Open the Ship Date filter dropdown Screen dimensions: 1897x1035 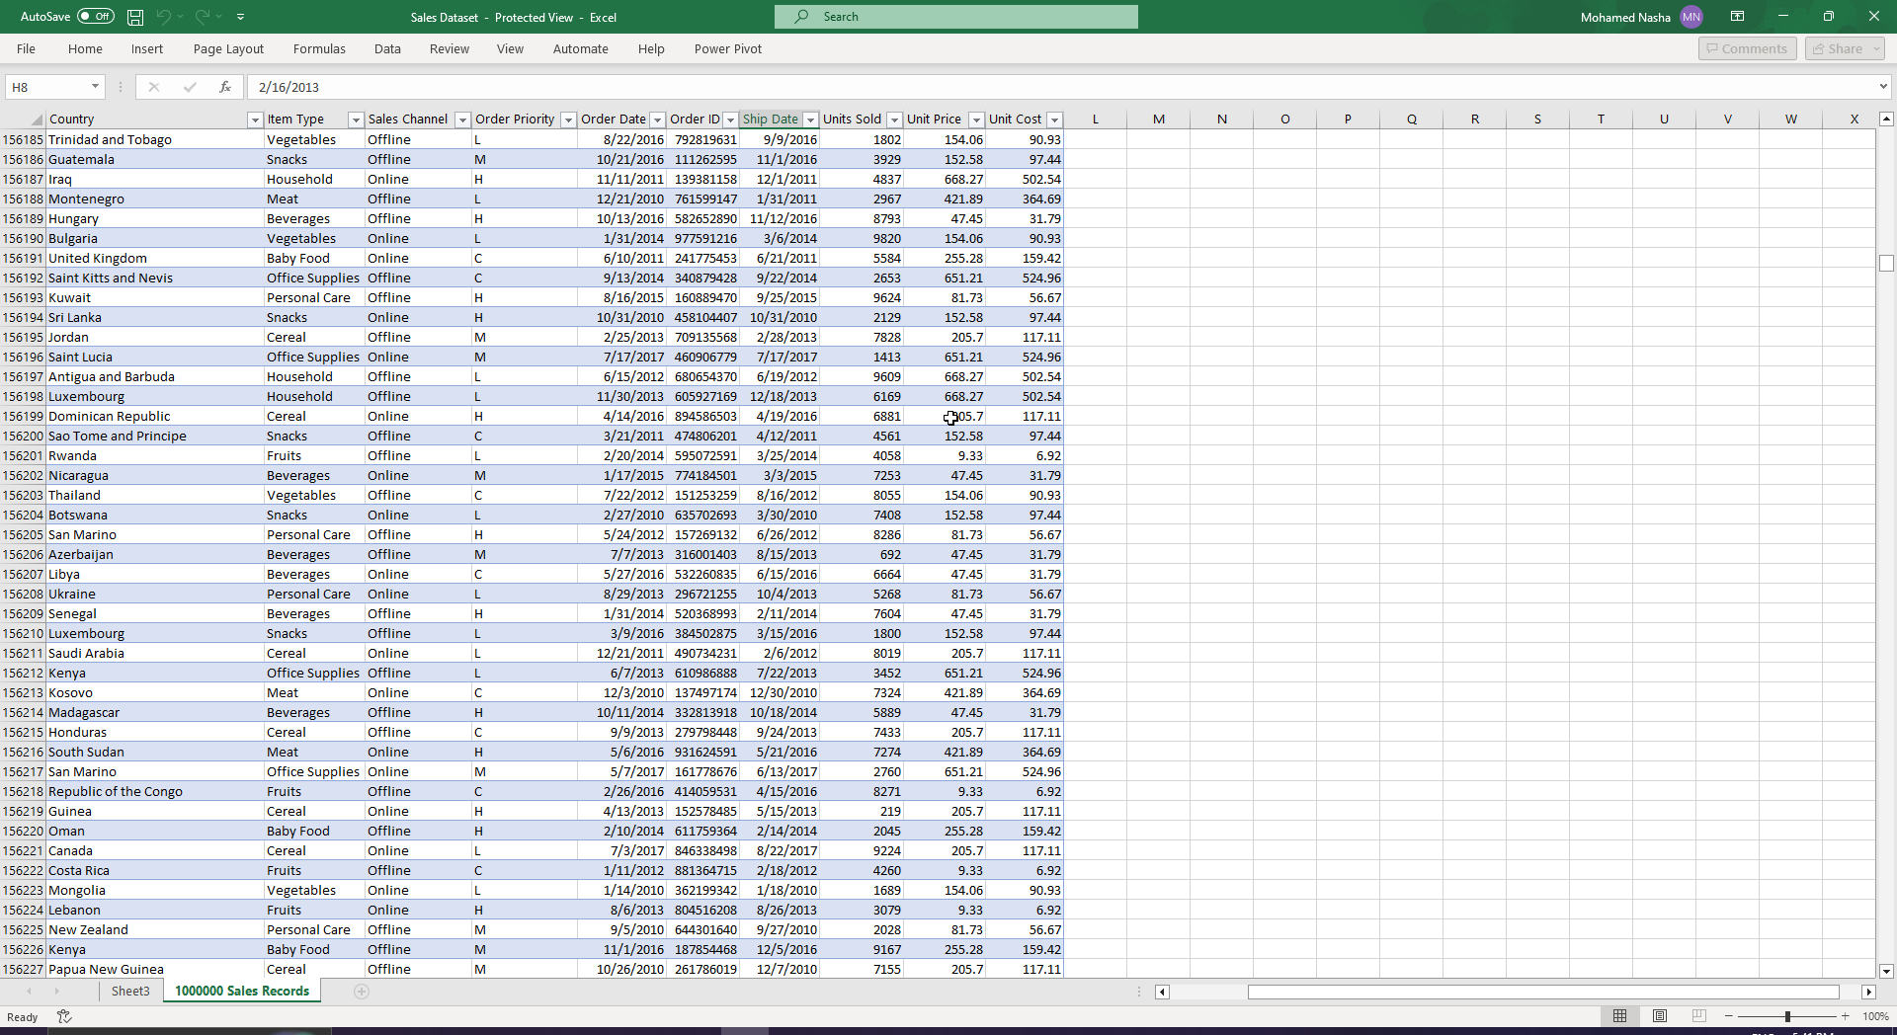(810, 119)
